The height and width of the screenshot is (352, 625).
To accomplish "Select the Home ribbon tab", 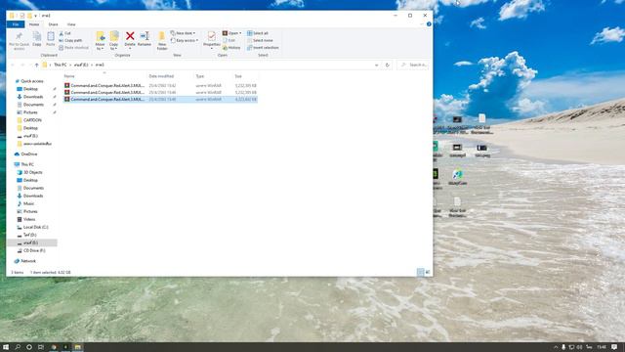I will pos(34,24).
